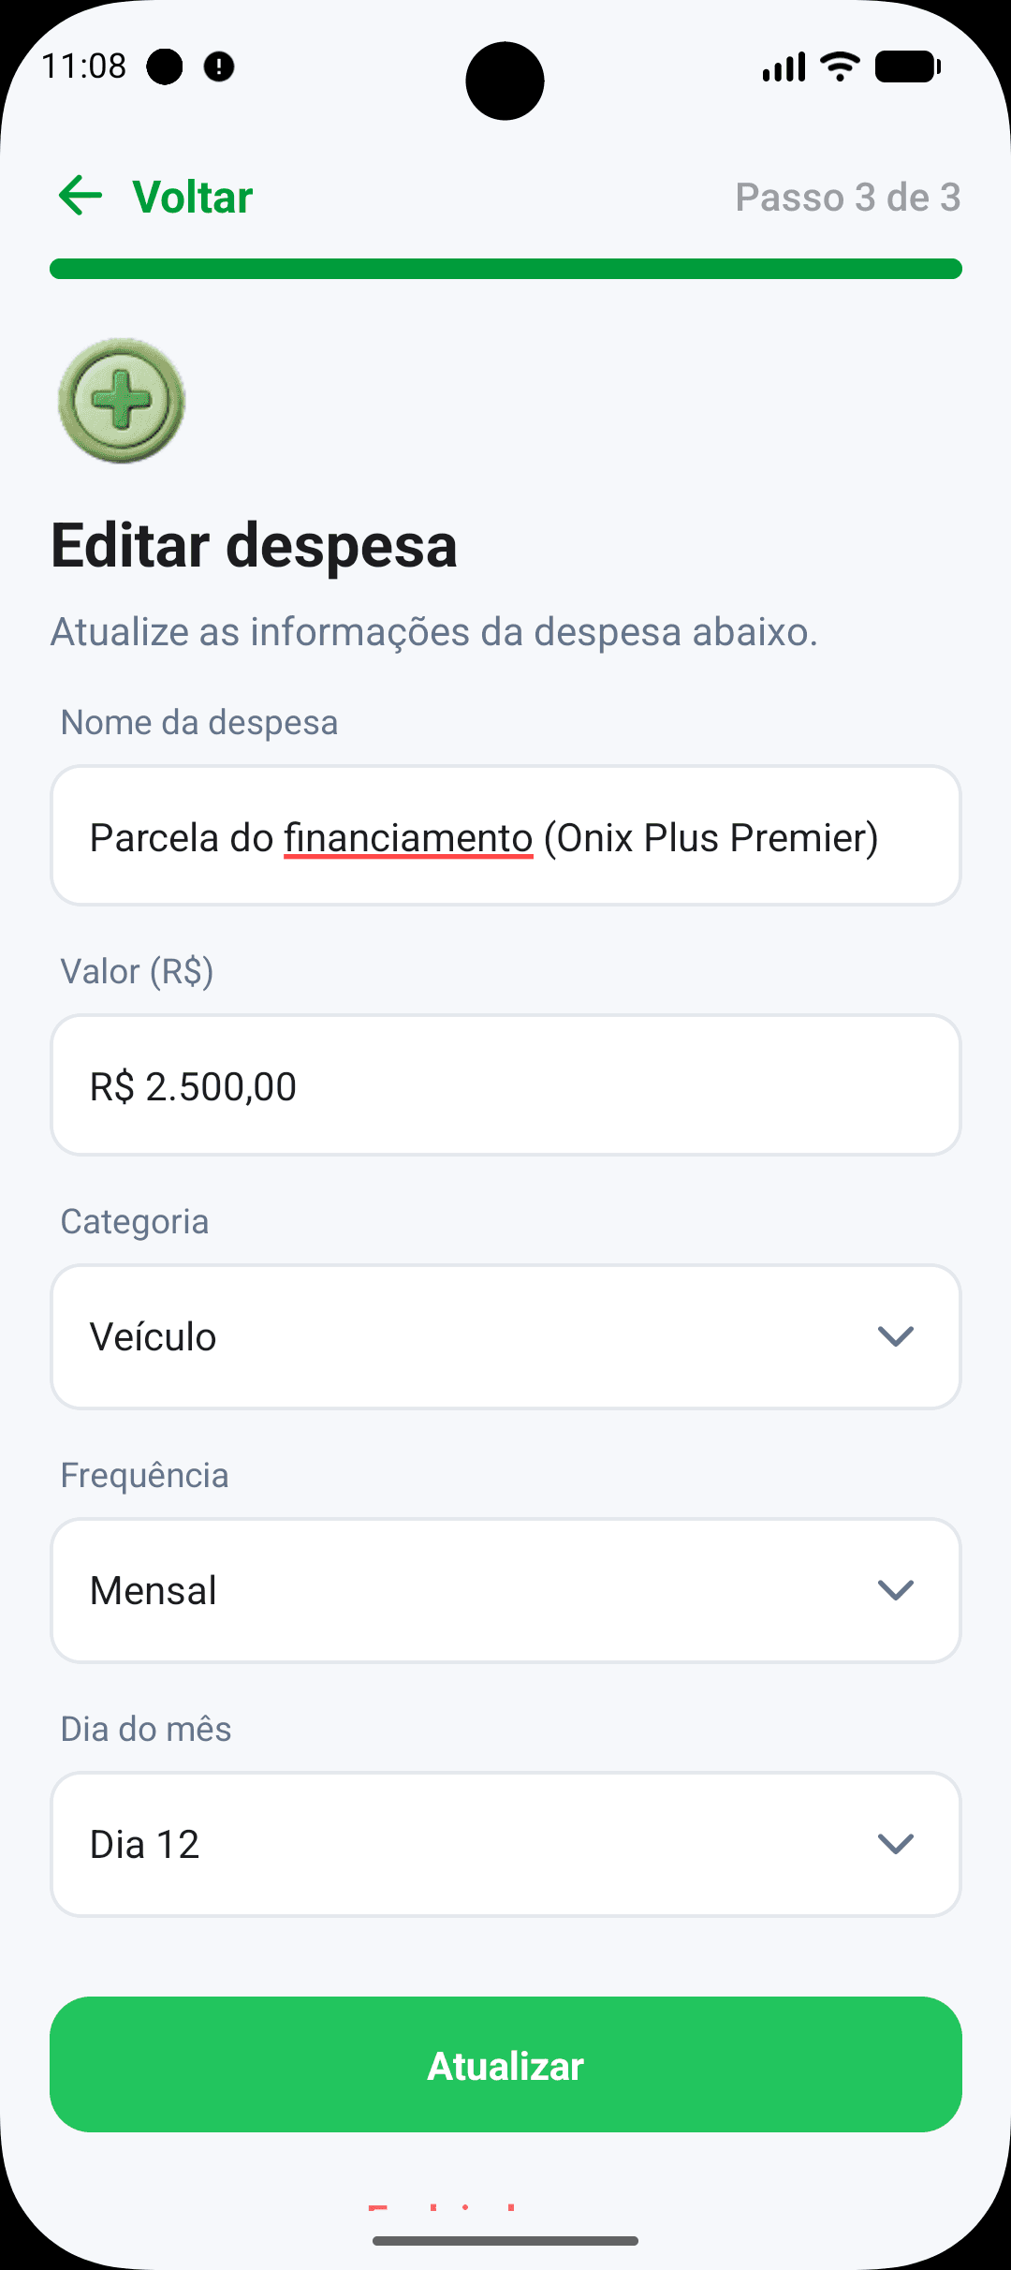Tap the exclamation notification icon
Viewport: 1011px width, 2270px height.
219,66
